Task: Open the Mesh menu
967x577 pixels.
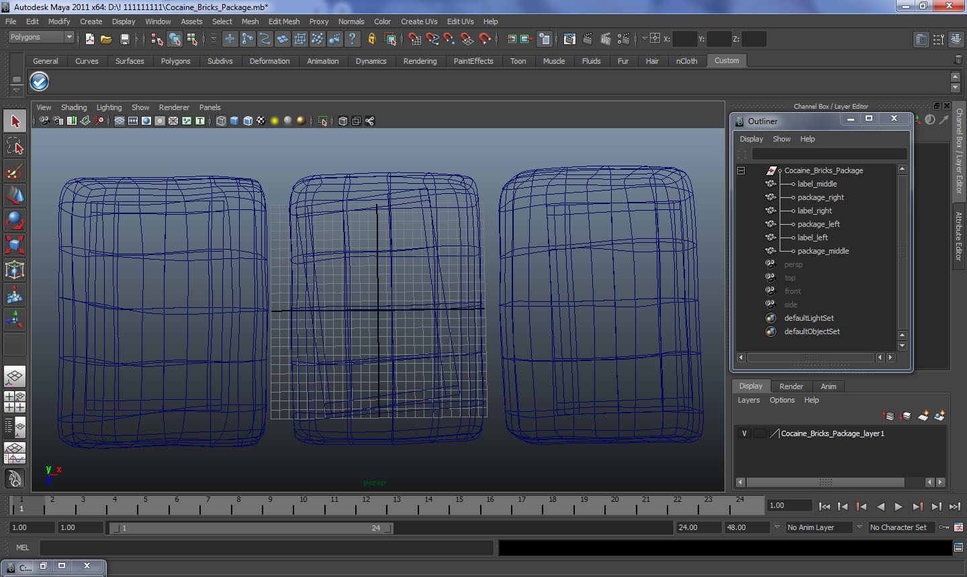Action: [x=250, y=21]
